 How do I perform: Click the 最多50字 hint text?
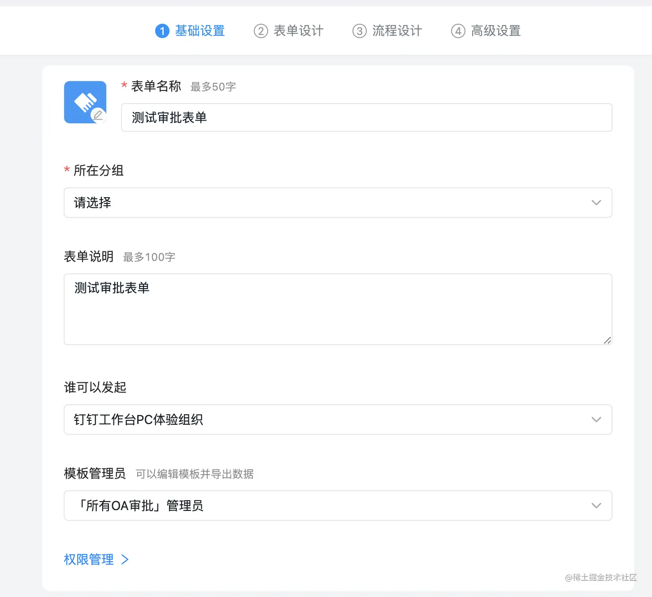click(213, 87)
